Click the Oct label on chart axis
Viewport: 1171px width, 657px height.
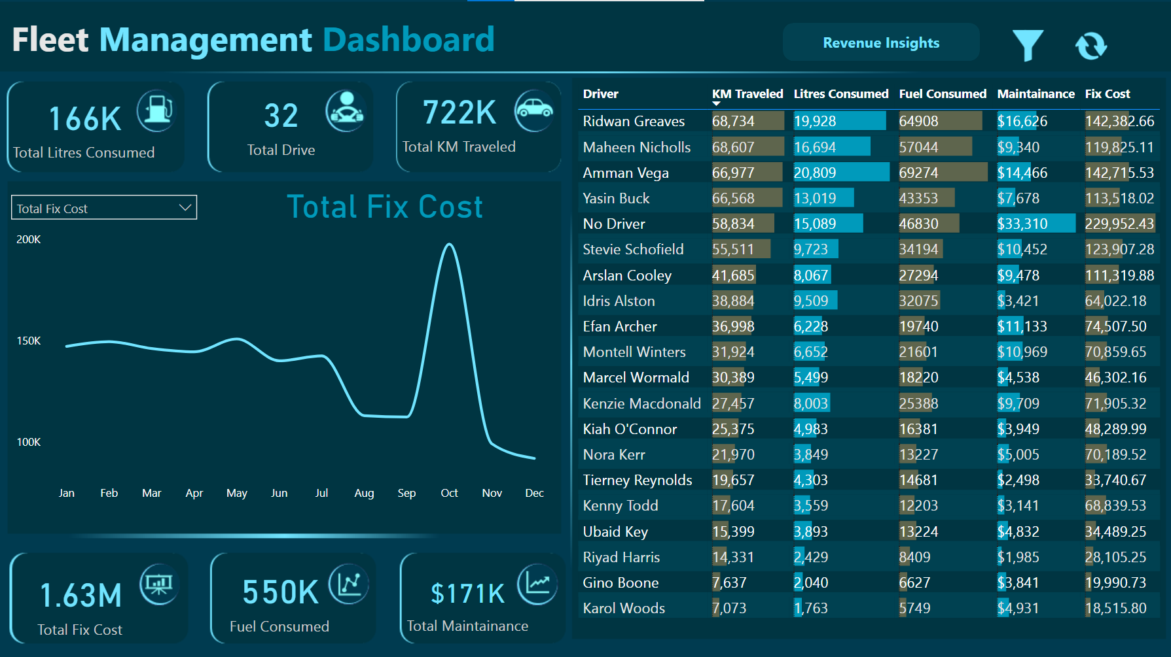point(449,493)
